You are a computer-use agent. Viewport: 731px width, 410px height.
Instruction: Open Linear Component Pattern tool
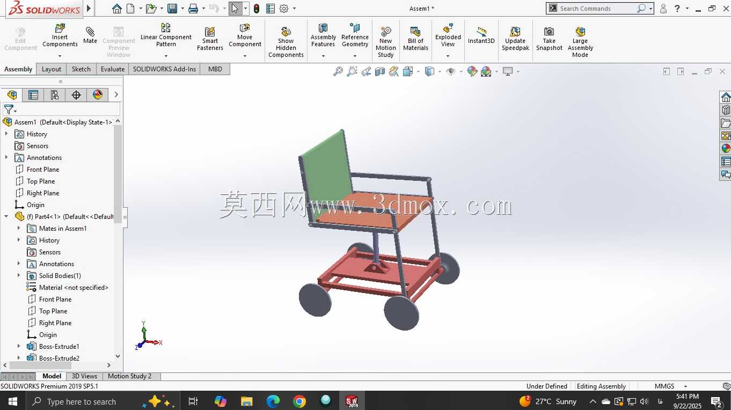(166, 35)
